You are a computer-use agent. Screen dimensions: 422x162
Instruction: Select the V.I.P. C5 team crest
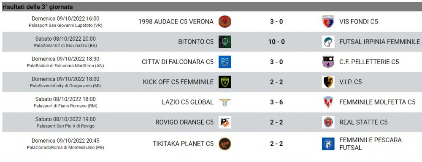coord(328,82)
